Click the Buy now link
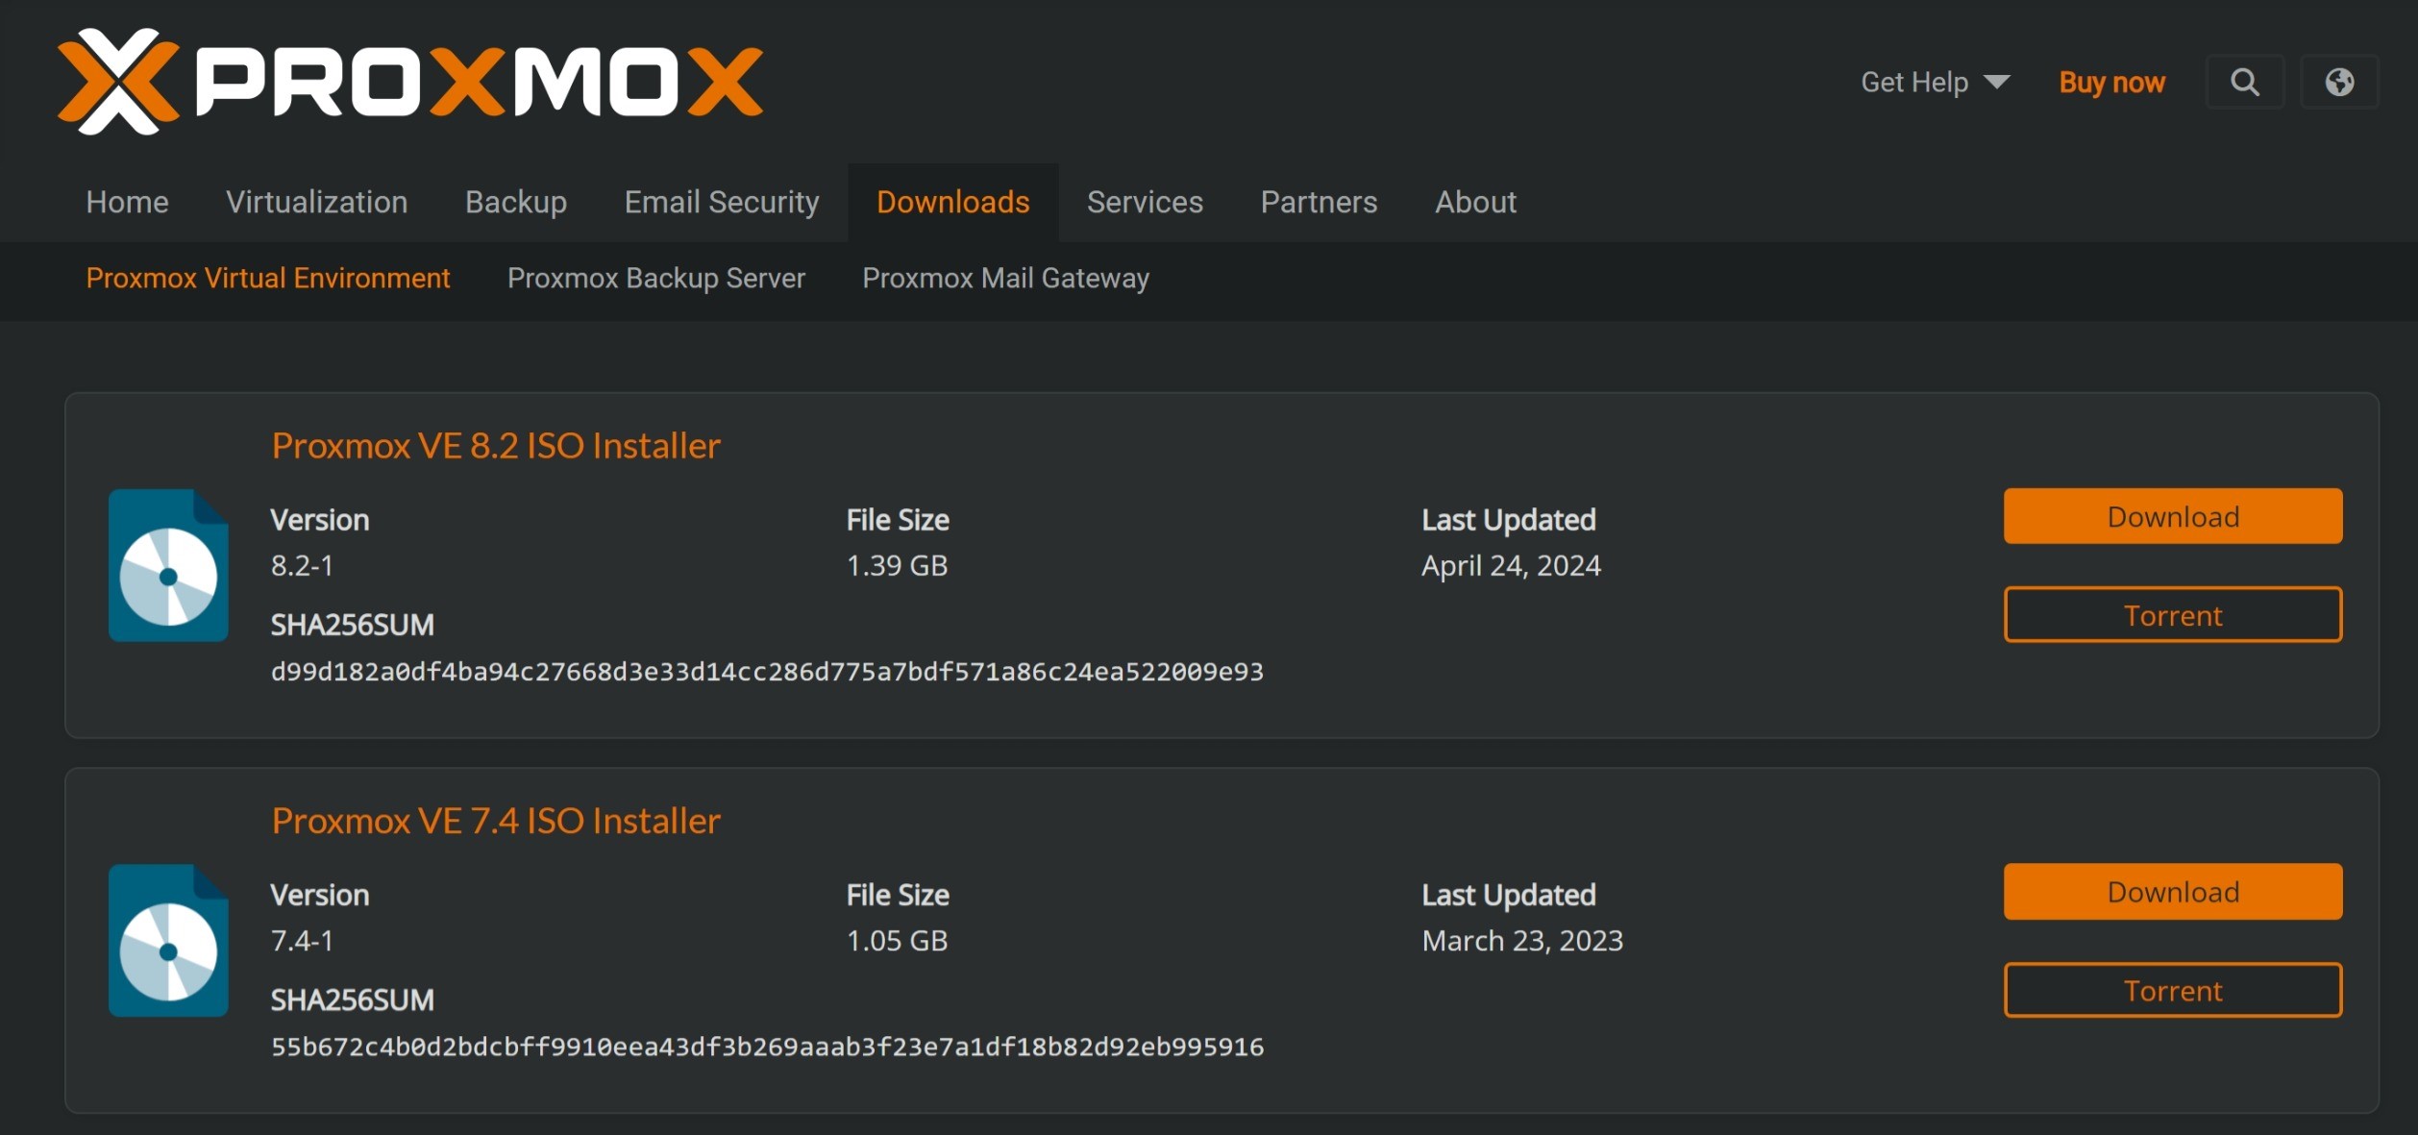Screen dimensions: 2418x1135 click(x=2111, y=83)
